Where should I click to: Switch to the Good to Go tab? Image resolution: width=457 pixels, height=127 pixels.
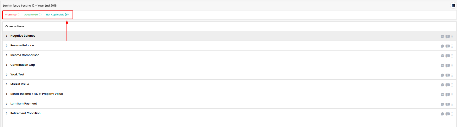(x=33, y=15)
